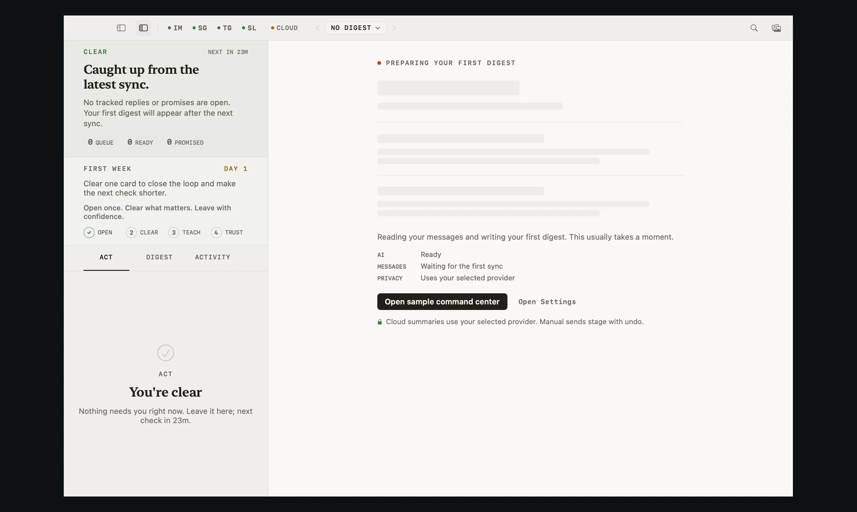Viewport: 857px width, 512px height.
Task: Select step 3 TEACH
Action: pyautogui.click(x=185, y=232)
